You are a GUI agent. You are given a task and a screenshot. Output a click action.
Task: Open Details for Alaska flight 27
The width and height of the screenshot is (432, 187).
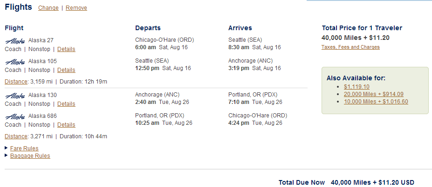(66, 49)
